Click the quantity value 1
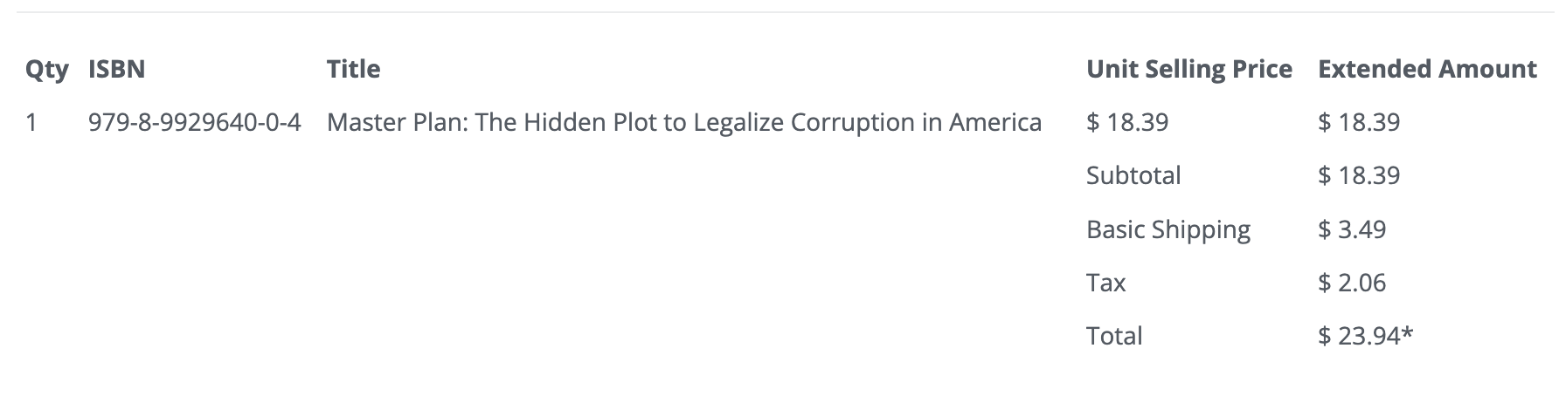The height and width of the screenshot is (403, 1559). (x=32, y=123)
